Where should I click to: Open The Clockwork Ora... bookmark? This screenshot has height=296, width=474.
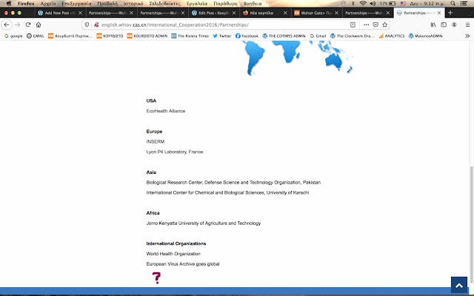[x=353, y=36]
